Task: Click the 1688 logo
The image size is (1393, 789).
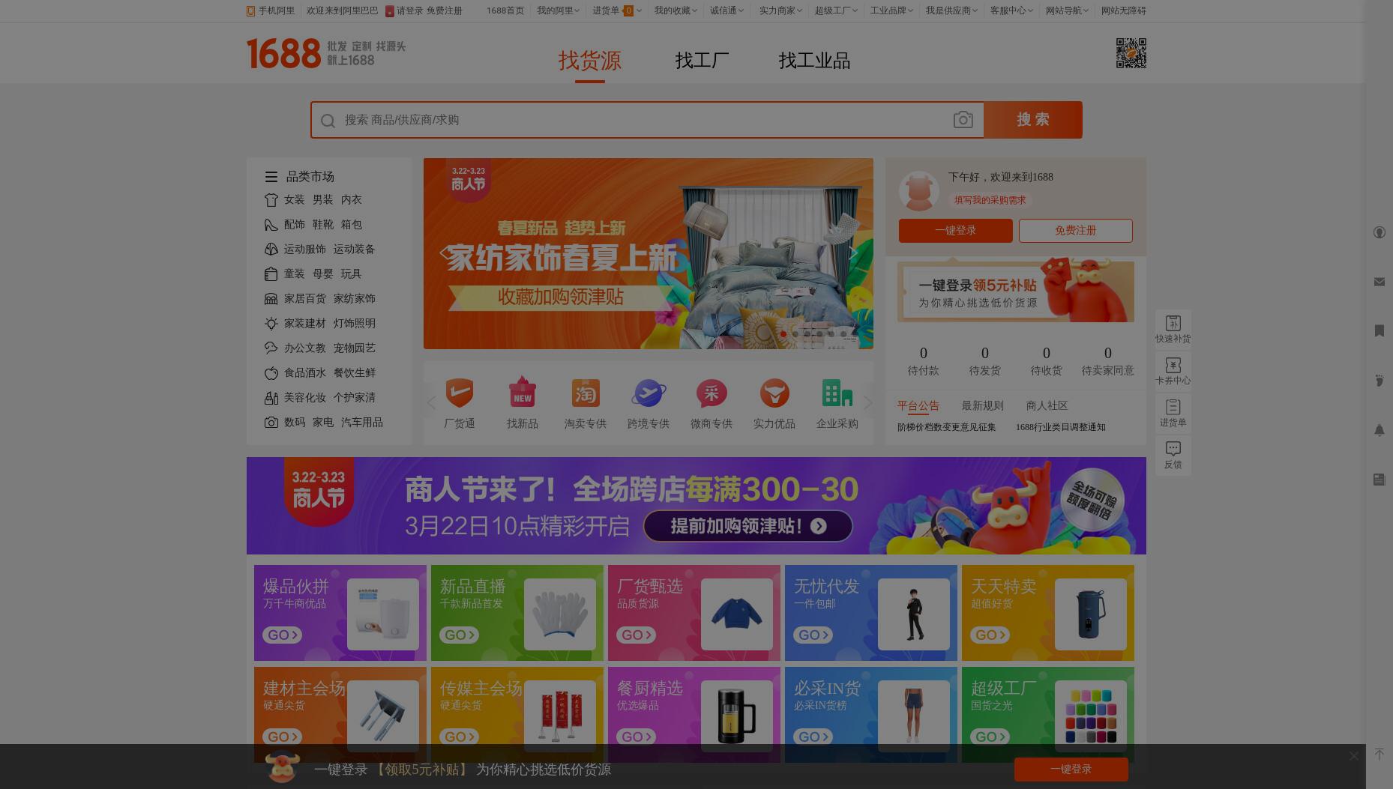Action: (x=283, y=54)
